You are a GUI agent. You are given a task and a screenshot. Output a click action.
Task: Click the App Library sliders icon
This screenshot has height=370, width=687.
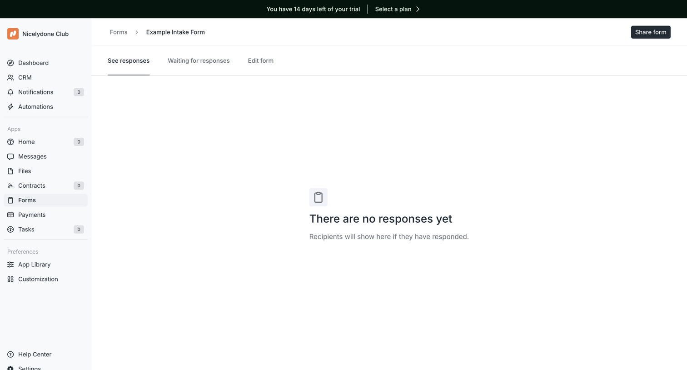pyautogui.click(x=10, y=265)
